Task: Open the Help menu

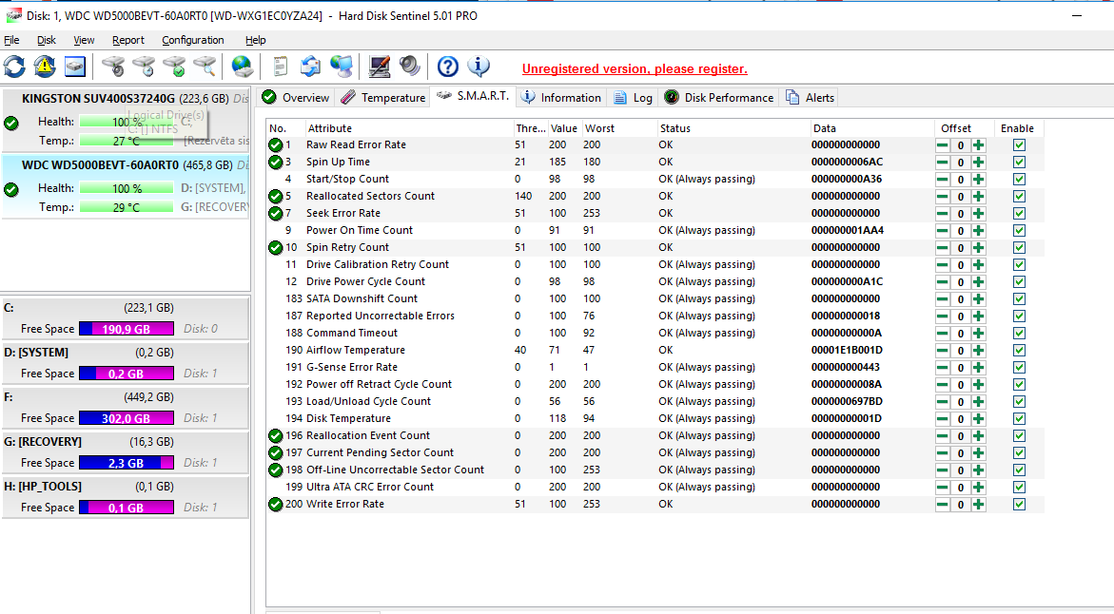Action: coord(255,40)
